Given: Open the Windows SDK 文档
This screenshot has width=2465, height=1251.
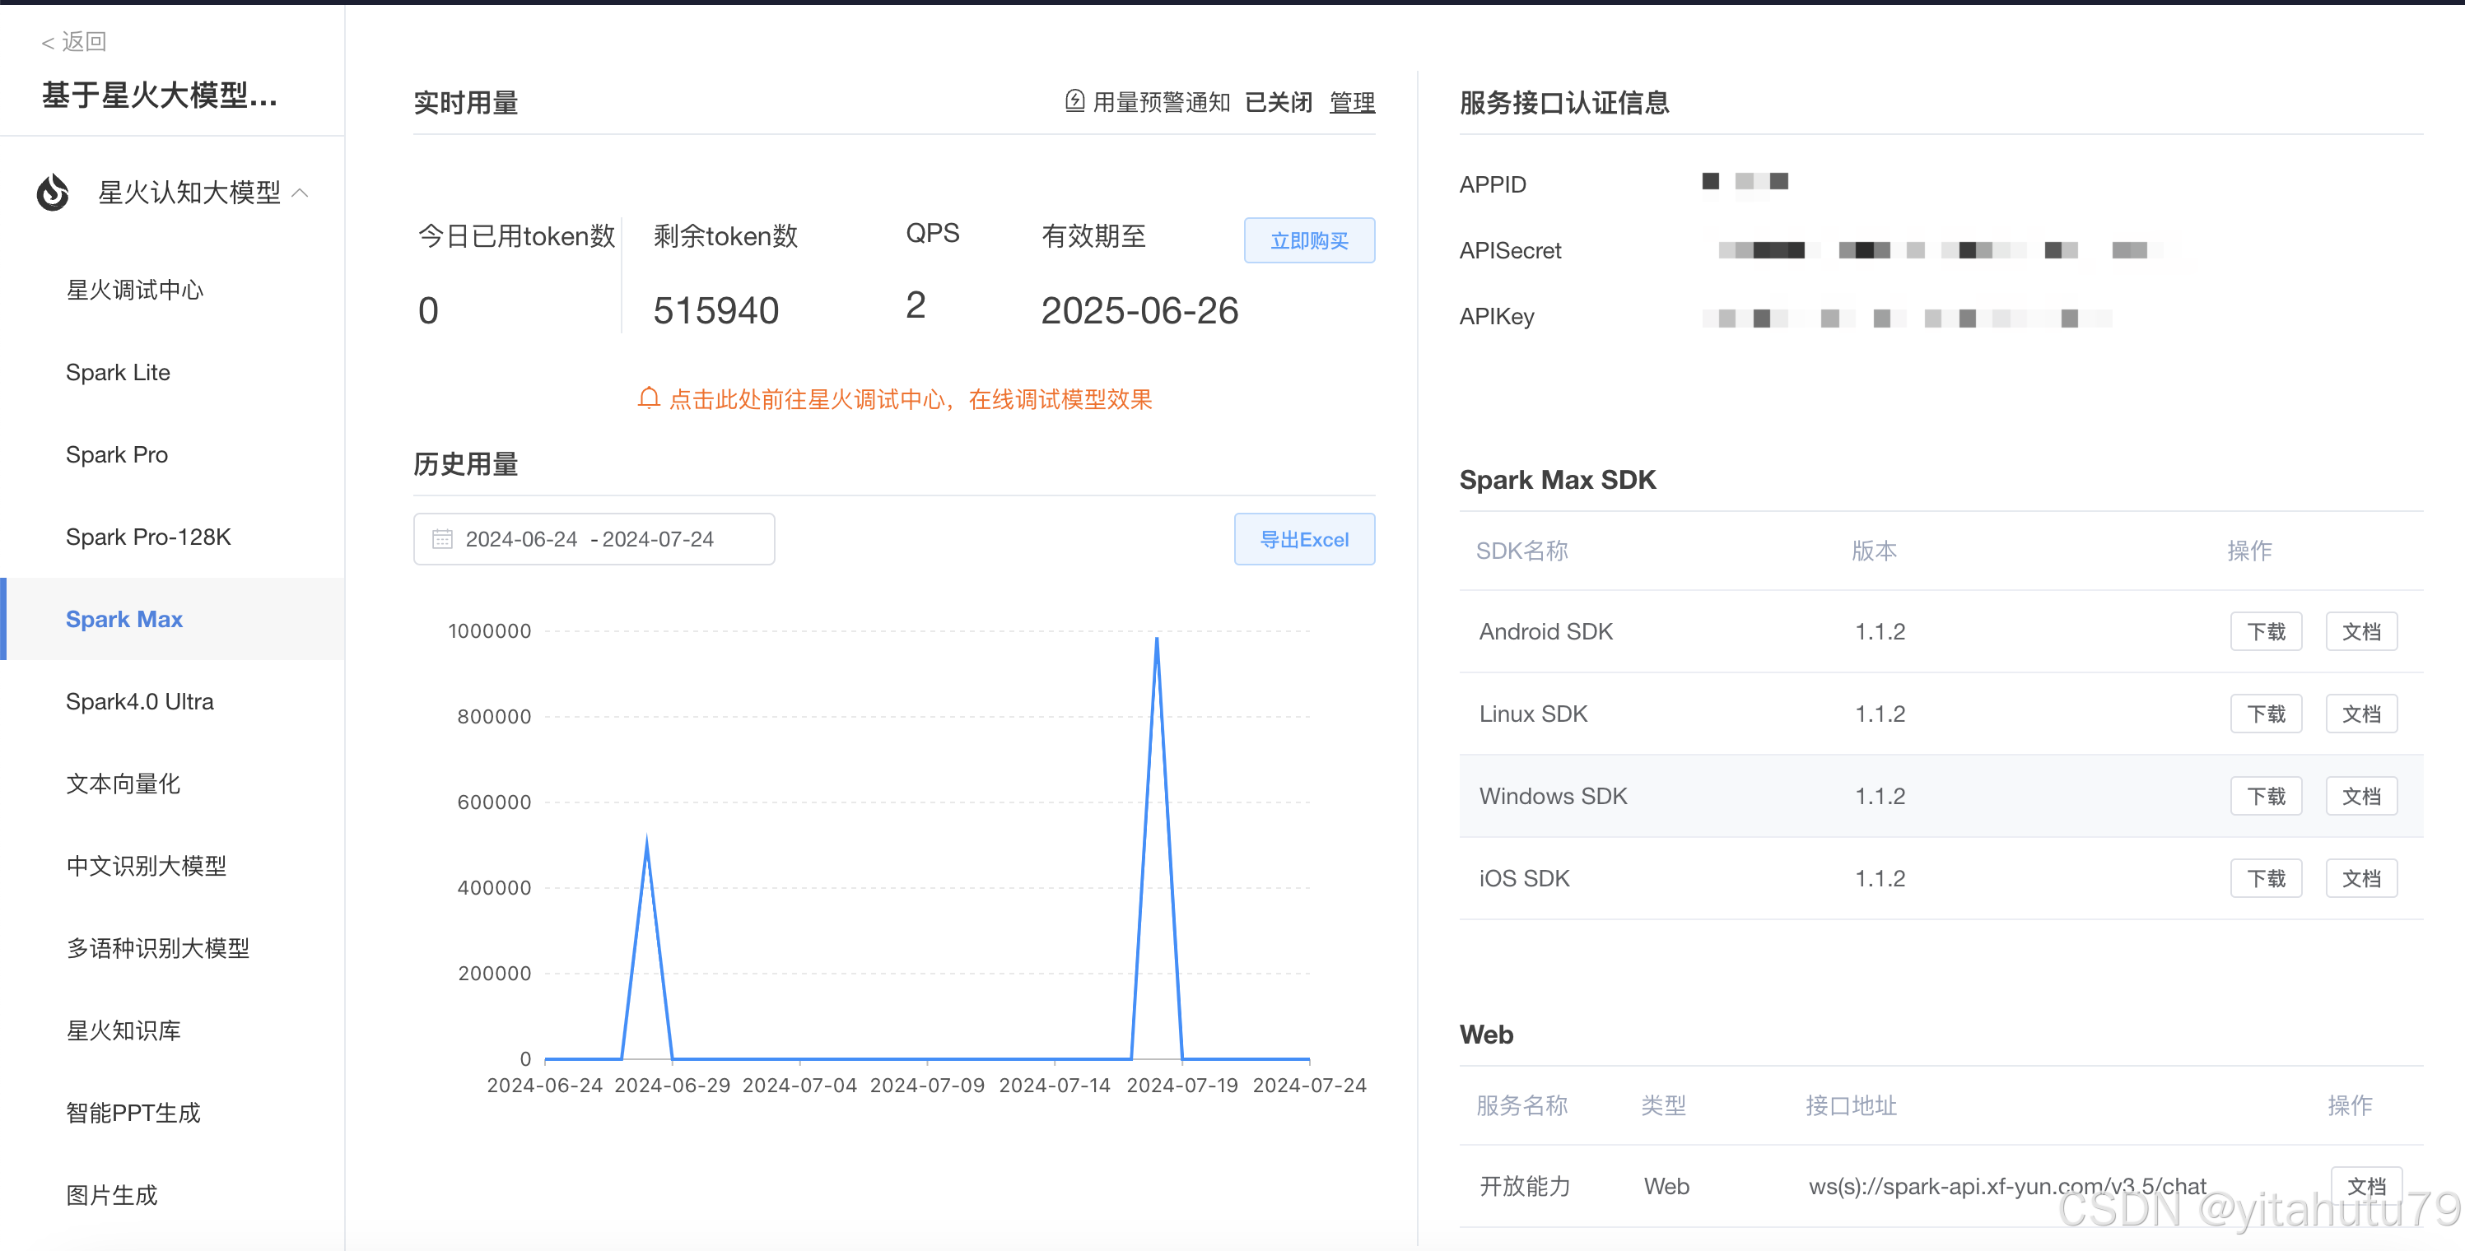Looking at the screenshot, I should tap(2360, 796).
